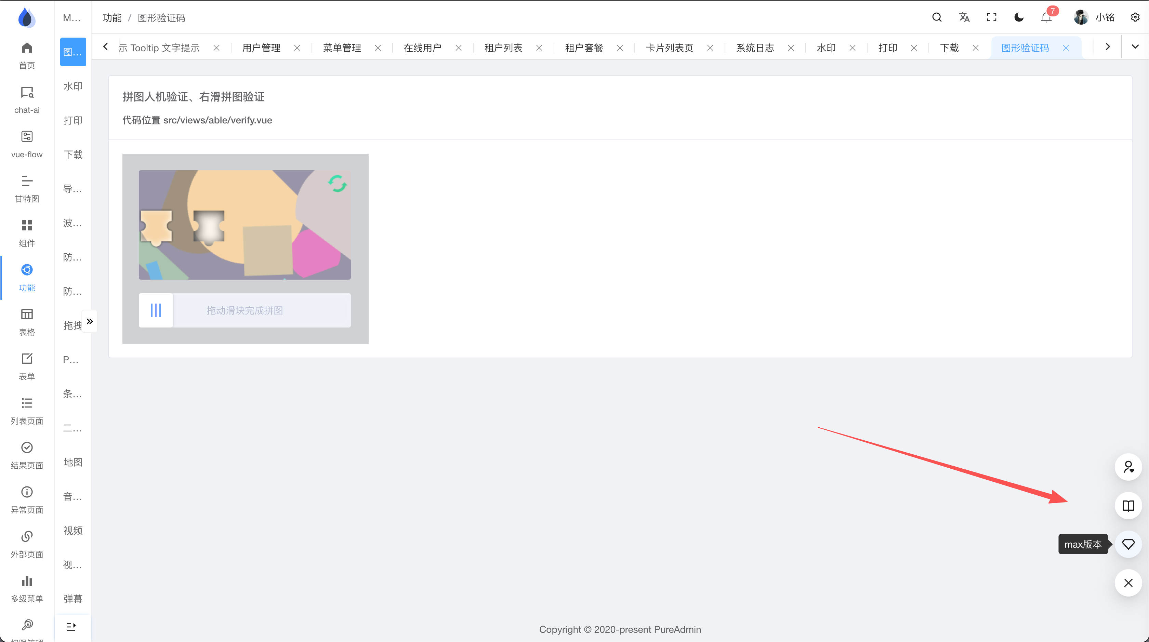
Task: Refresh the puzzle captcha image
Action: [337, 183]
